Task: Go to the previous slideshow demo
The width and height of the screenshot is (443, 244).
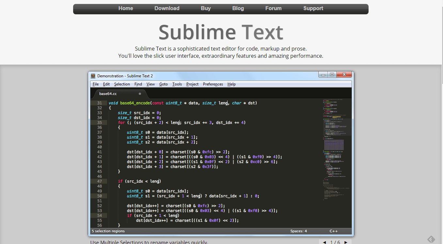Action: point(324,242)
